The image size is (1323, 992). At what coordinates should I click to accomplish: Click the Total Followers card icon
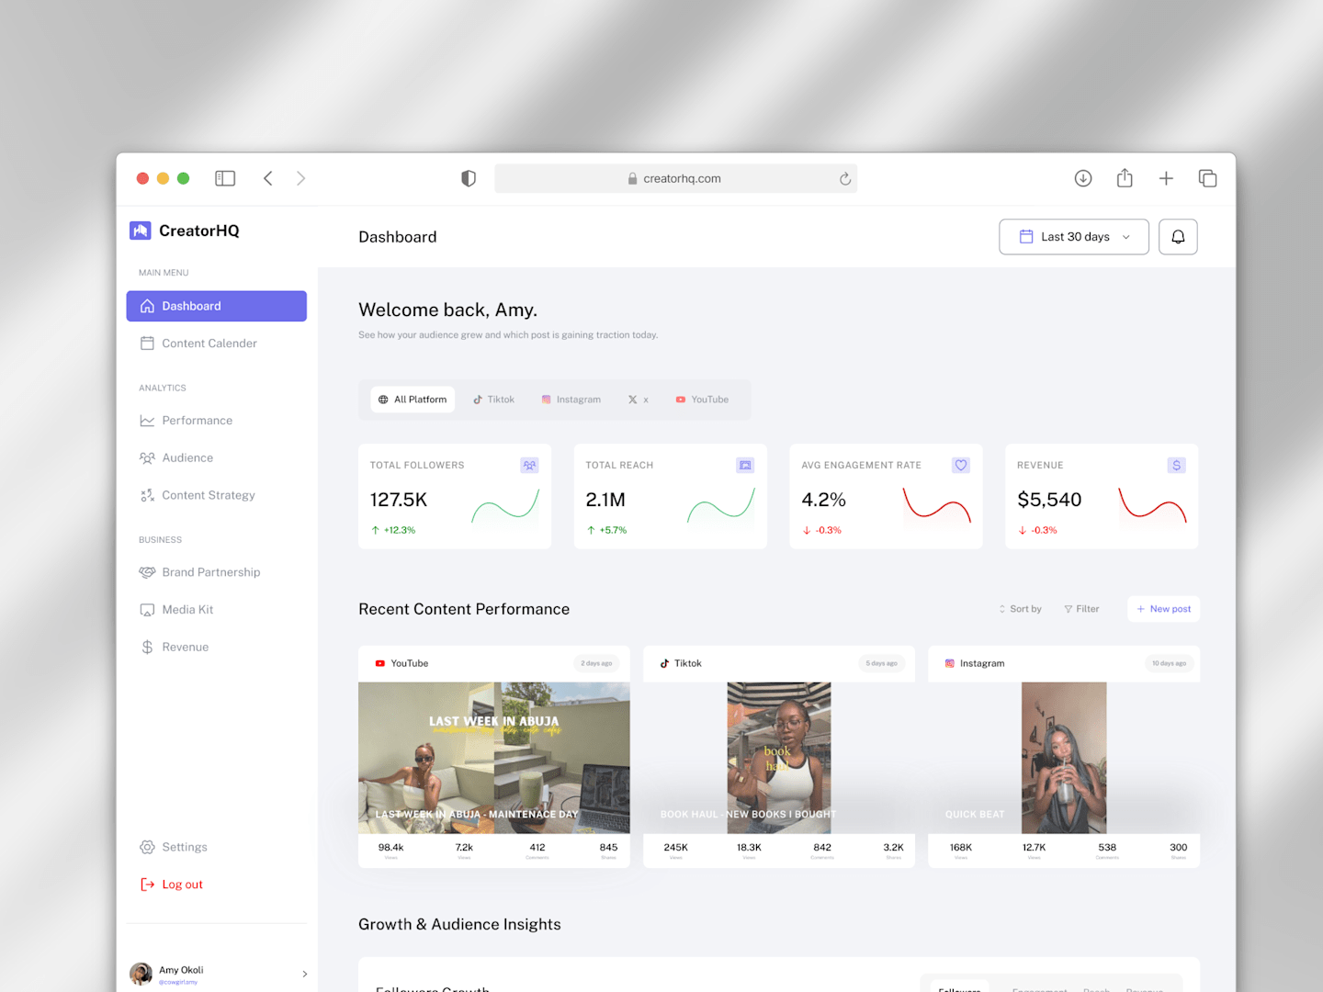click(x=530, y=466)
